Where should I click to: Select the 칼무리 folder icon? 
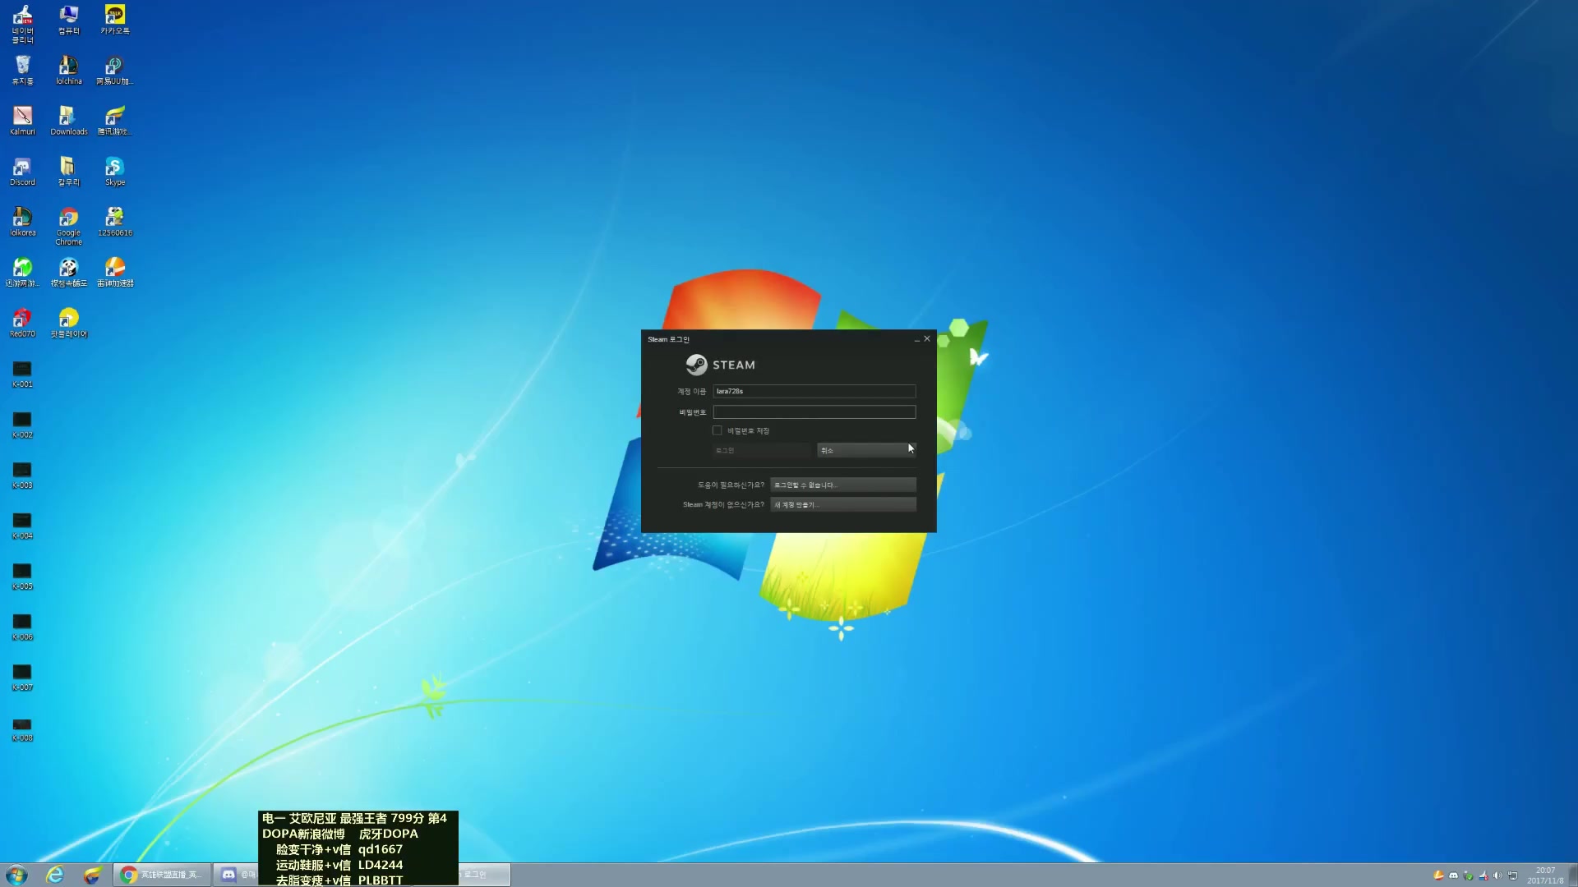[69, 172]
